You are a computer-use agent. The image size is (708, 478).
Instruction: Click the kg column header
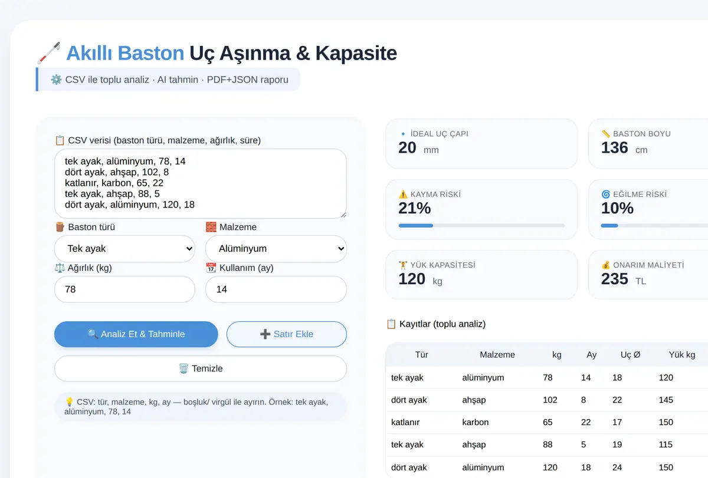[556, 355]
